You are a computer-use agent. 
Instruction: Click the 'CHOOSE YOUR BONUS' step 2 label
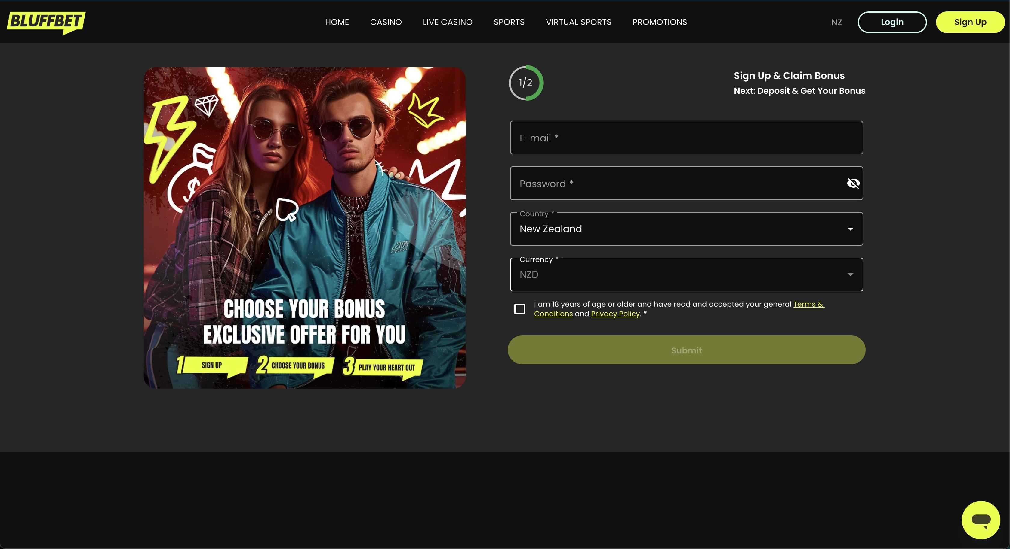298,366
